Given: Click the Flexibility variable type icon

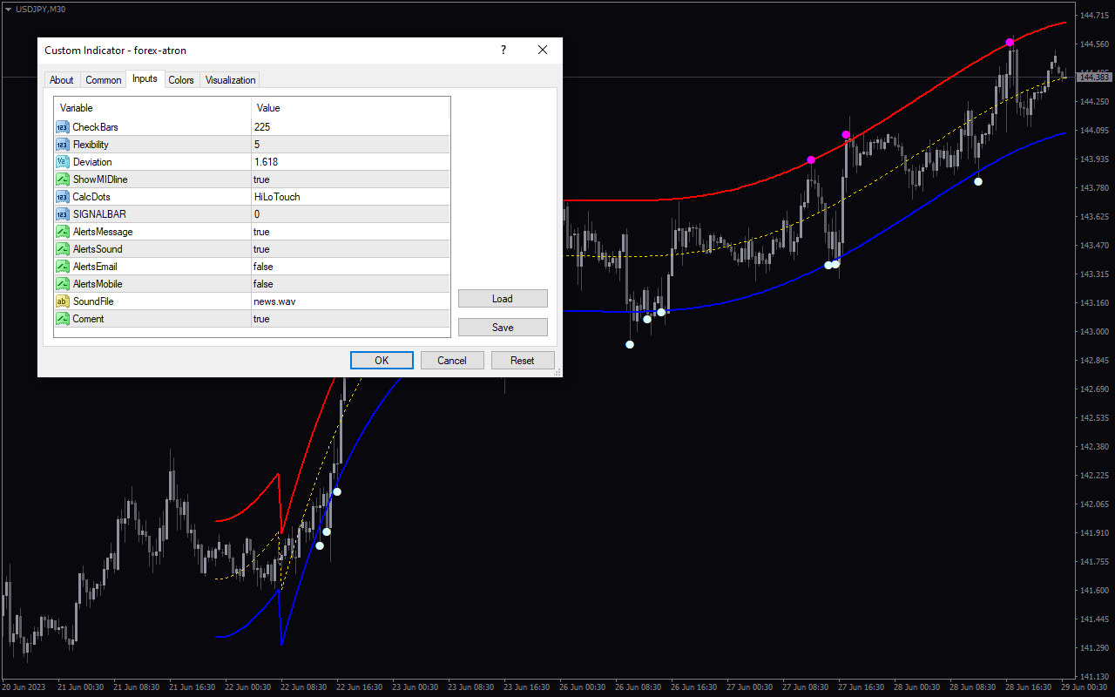Looking at the screenshot, I should click(63, 145).
